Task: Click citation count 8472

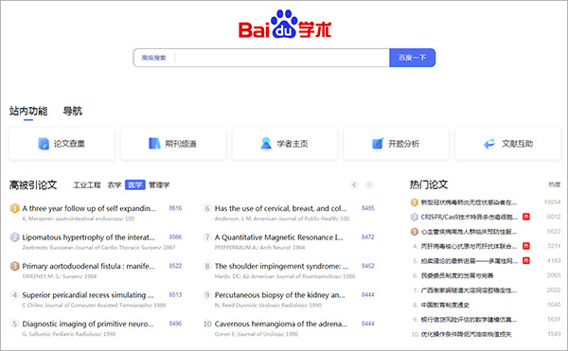Action: click(367, 237)
